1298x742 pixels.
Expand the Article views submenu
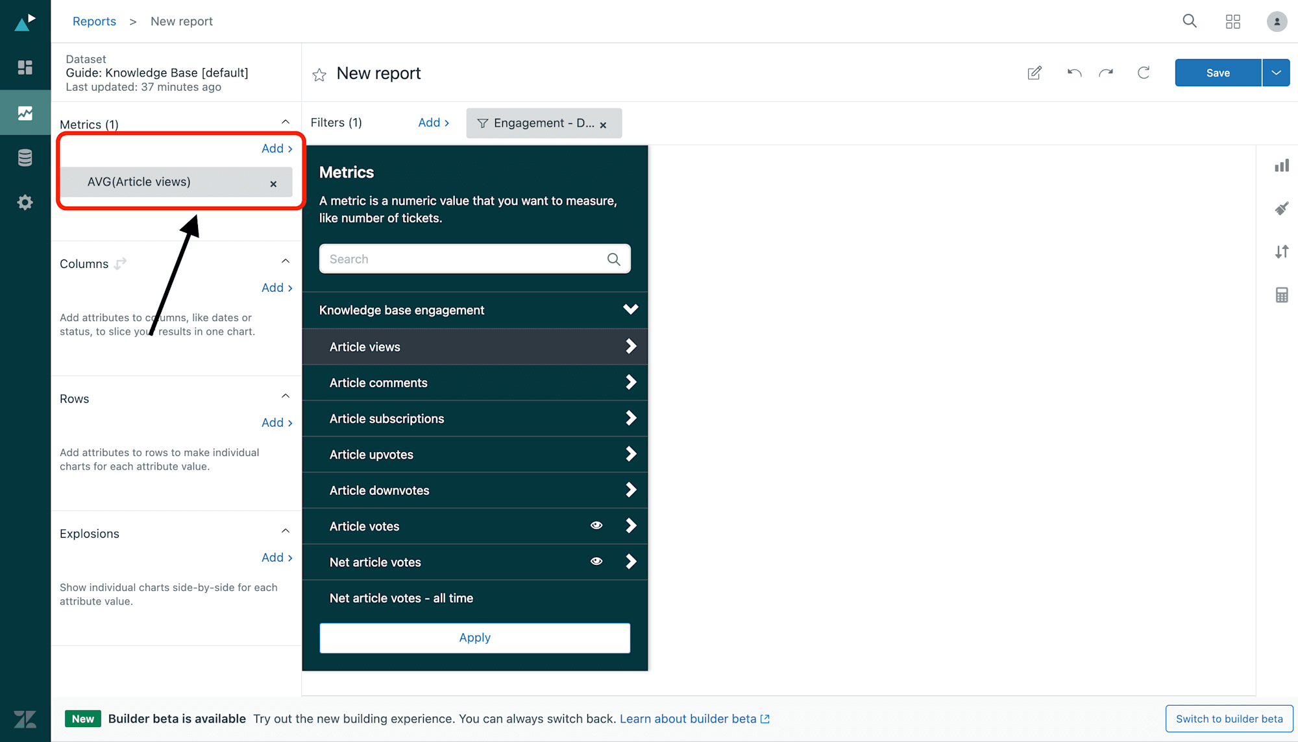tap(630, 346)
